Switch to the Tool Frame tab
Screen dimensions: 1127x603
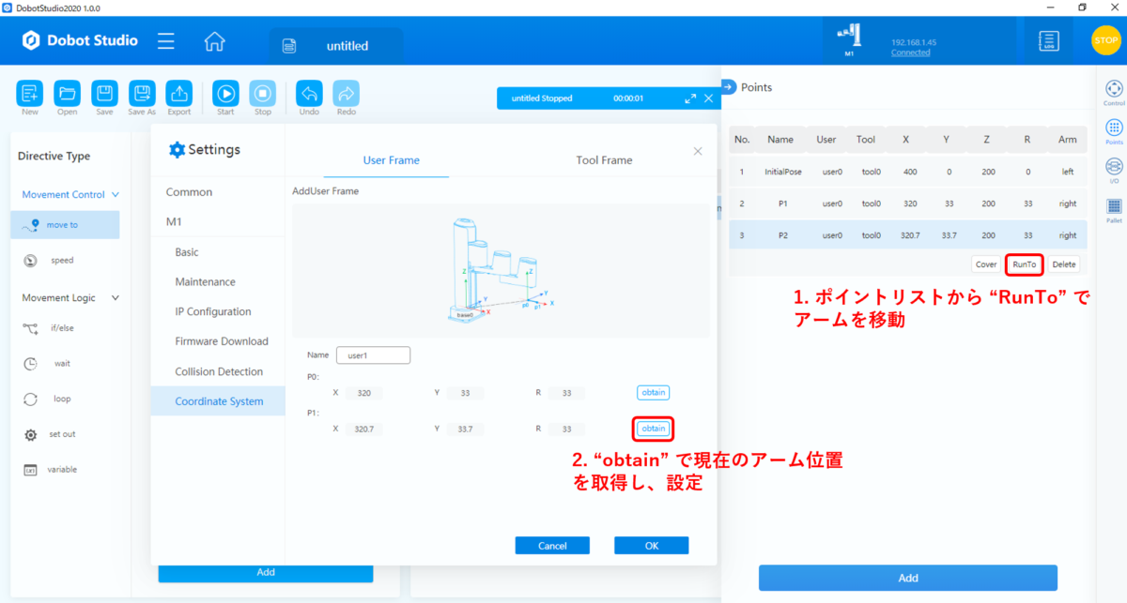[x=604, y=159]
